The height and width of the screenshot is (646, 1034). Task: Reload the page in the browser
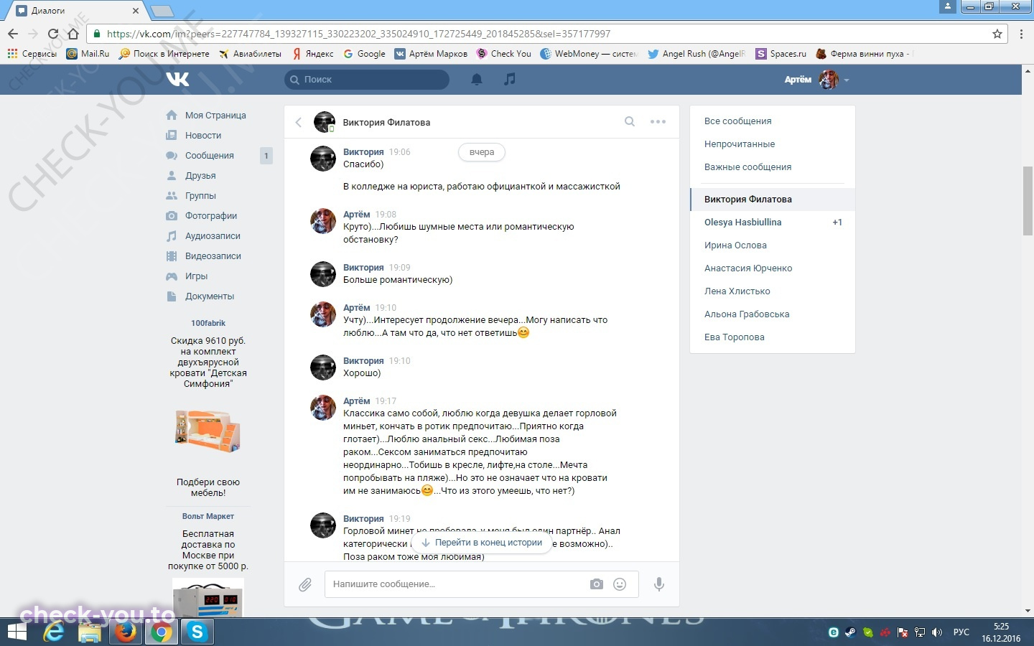click(x=52, y=34)
